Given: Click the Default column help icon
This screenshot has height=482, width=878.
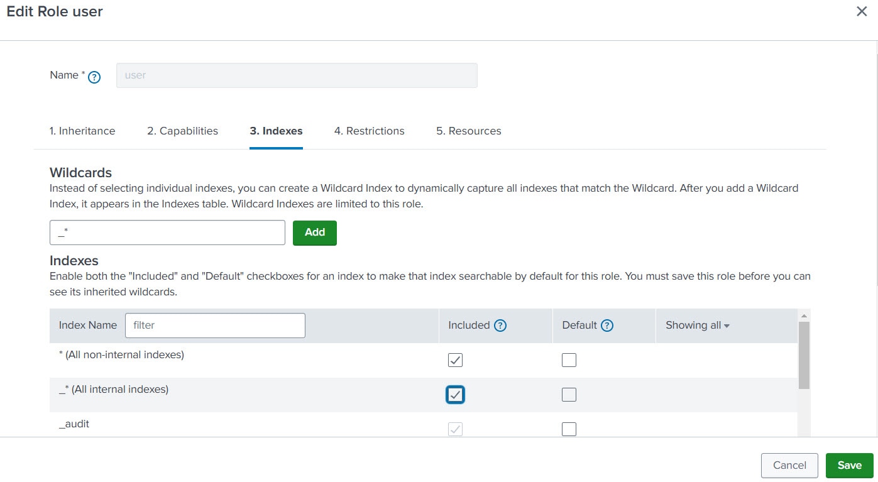Looking at the screenshot, I should point(607,326).
